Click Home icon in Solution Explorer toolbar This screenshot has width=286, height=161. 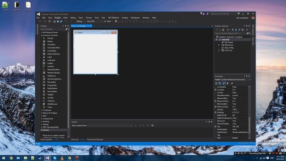pyautogui.click(x=223, y=30)
